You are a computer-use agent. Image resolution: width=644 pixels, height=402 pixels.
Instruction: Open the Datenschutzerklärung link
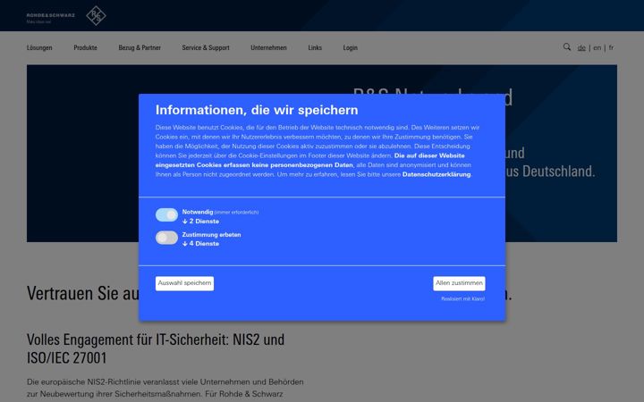click(x=436, y=174)
